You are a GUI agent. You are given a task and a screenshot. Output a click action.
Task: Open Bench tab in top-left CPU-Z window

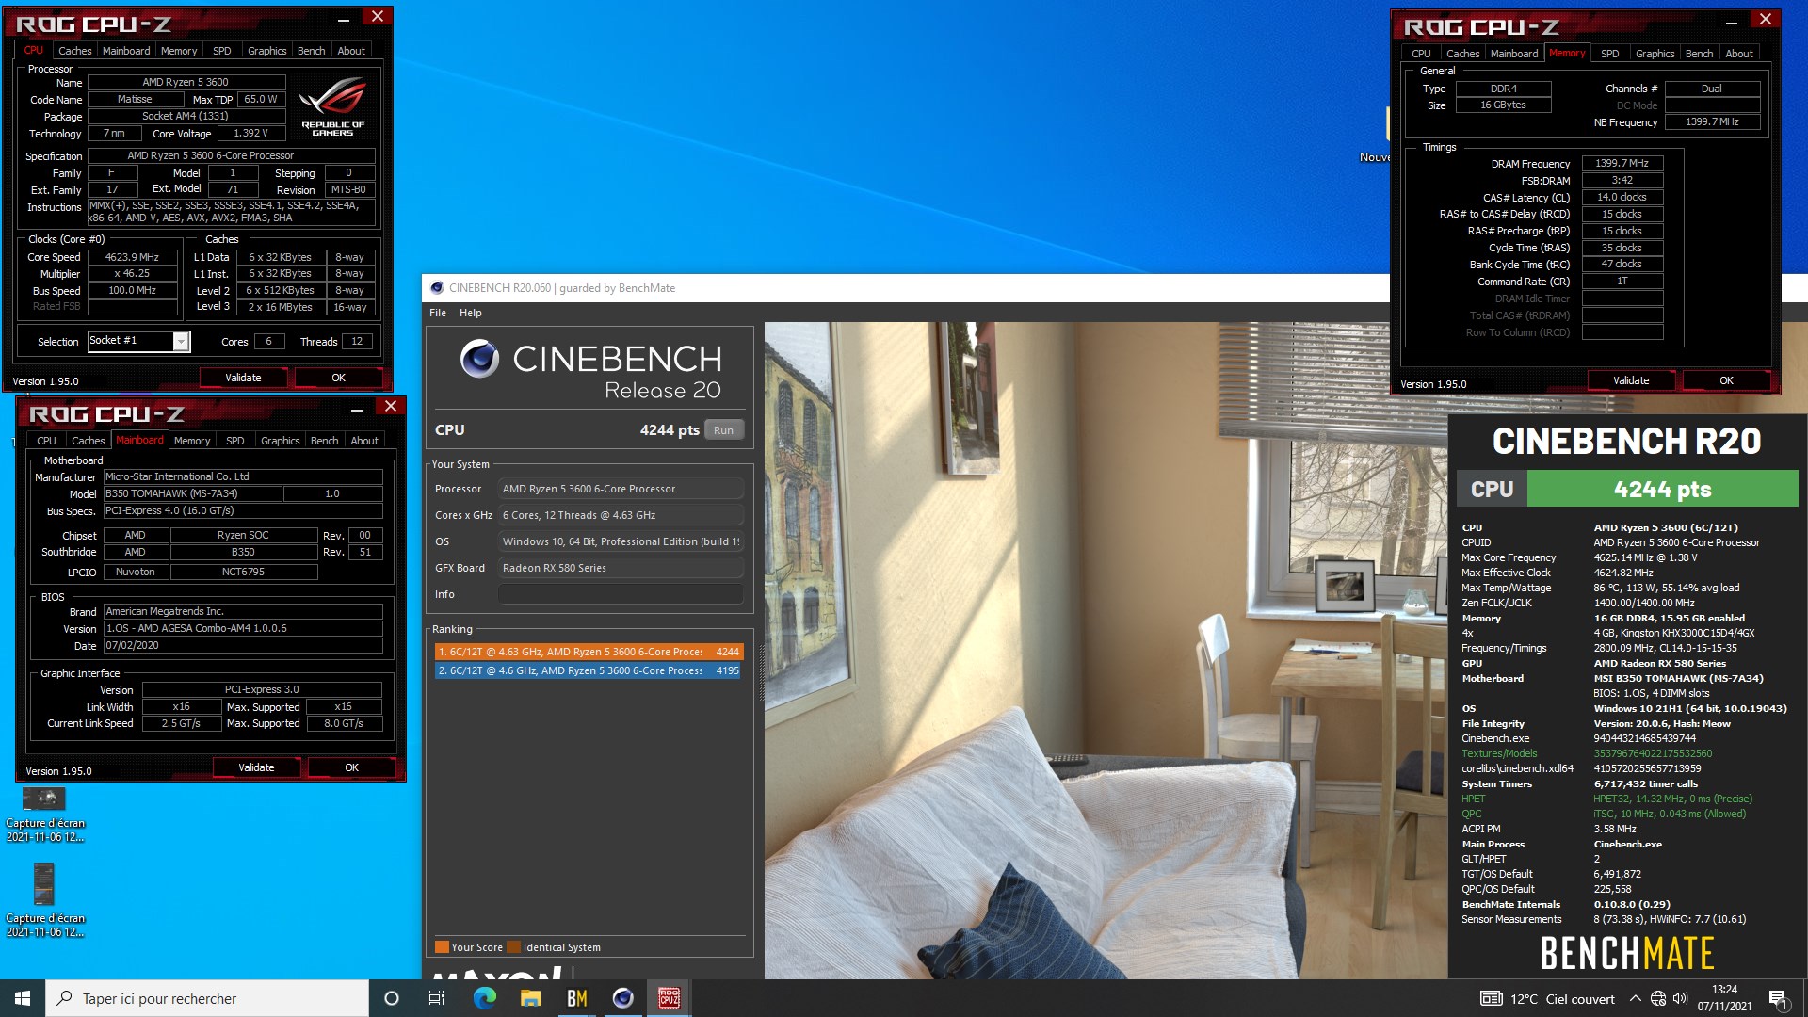click(x=312, y=51)
